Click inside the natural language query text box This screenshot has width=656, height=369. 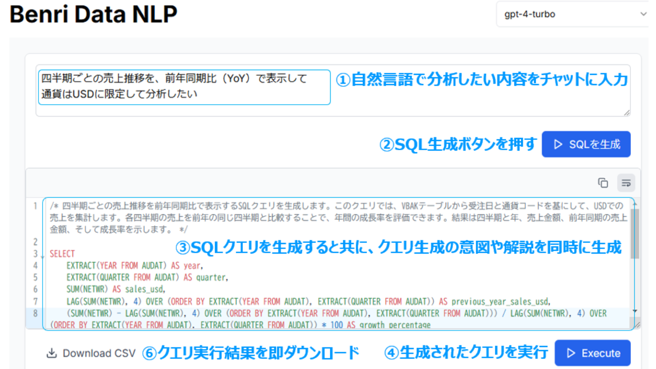click(x=184, y=87)
